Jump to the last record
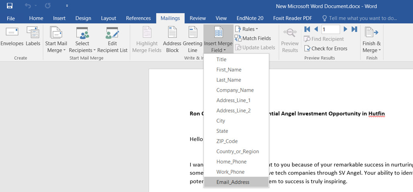The width and height of the screenshot is (413, 192). click(354, 29)
